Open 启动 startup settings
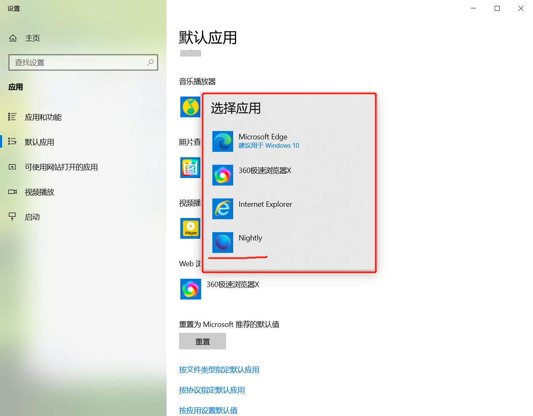 (32, 217)
